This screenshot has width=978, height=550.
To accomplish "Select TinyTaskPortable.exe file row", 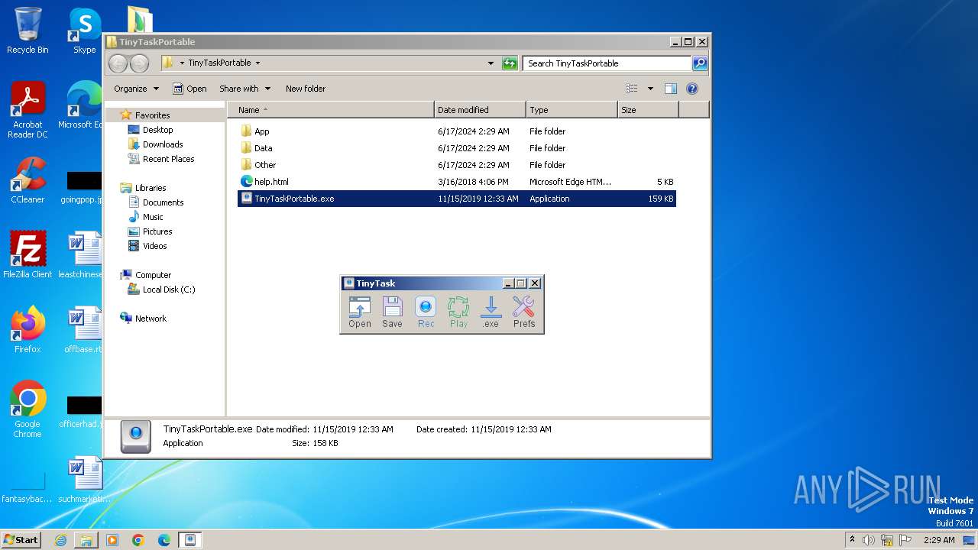I will coord(457,199).
